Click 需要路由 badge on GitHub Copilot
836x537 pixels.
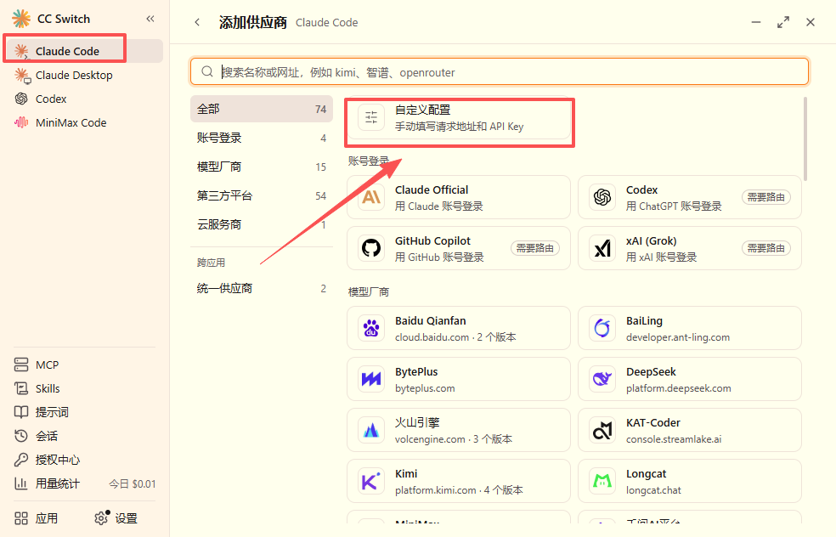(x=535, y=248)
